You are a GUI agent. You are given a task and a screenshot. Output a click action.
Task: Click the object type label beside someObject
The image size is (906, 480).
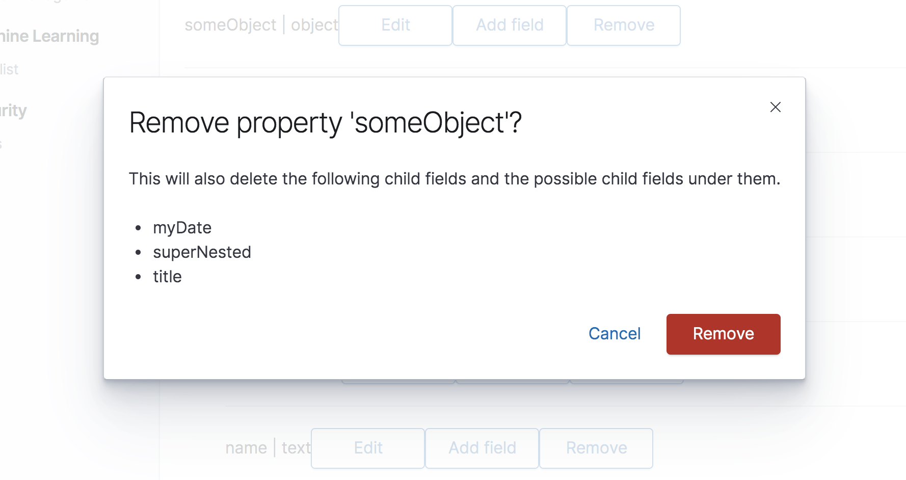314,25
